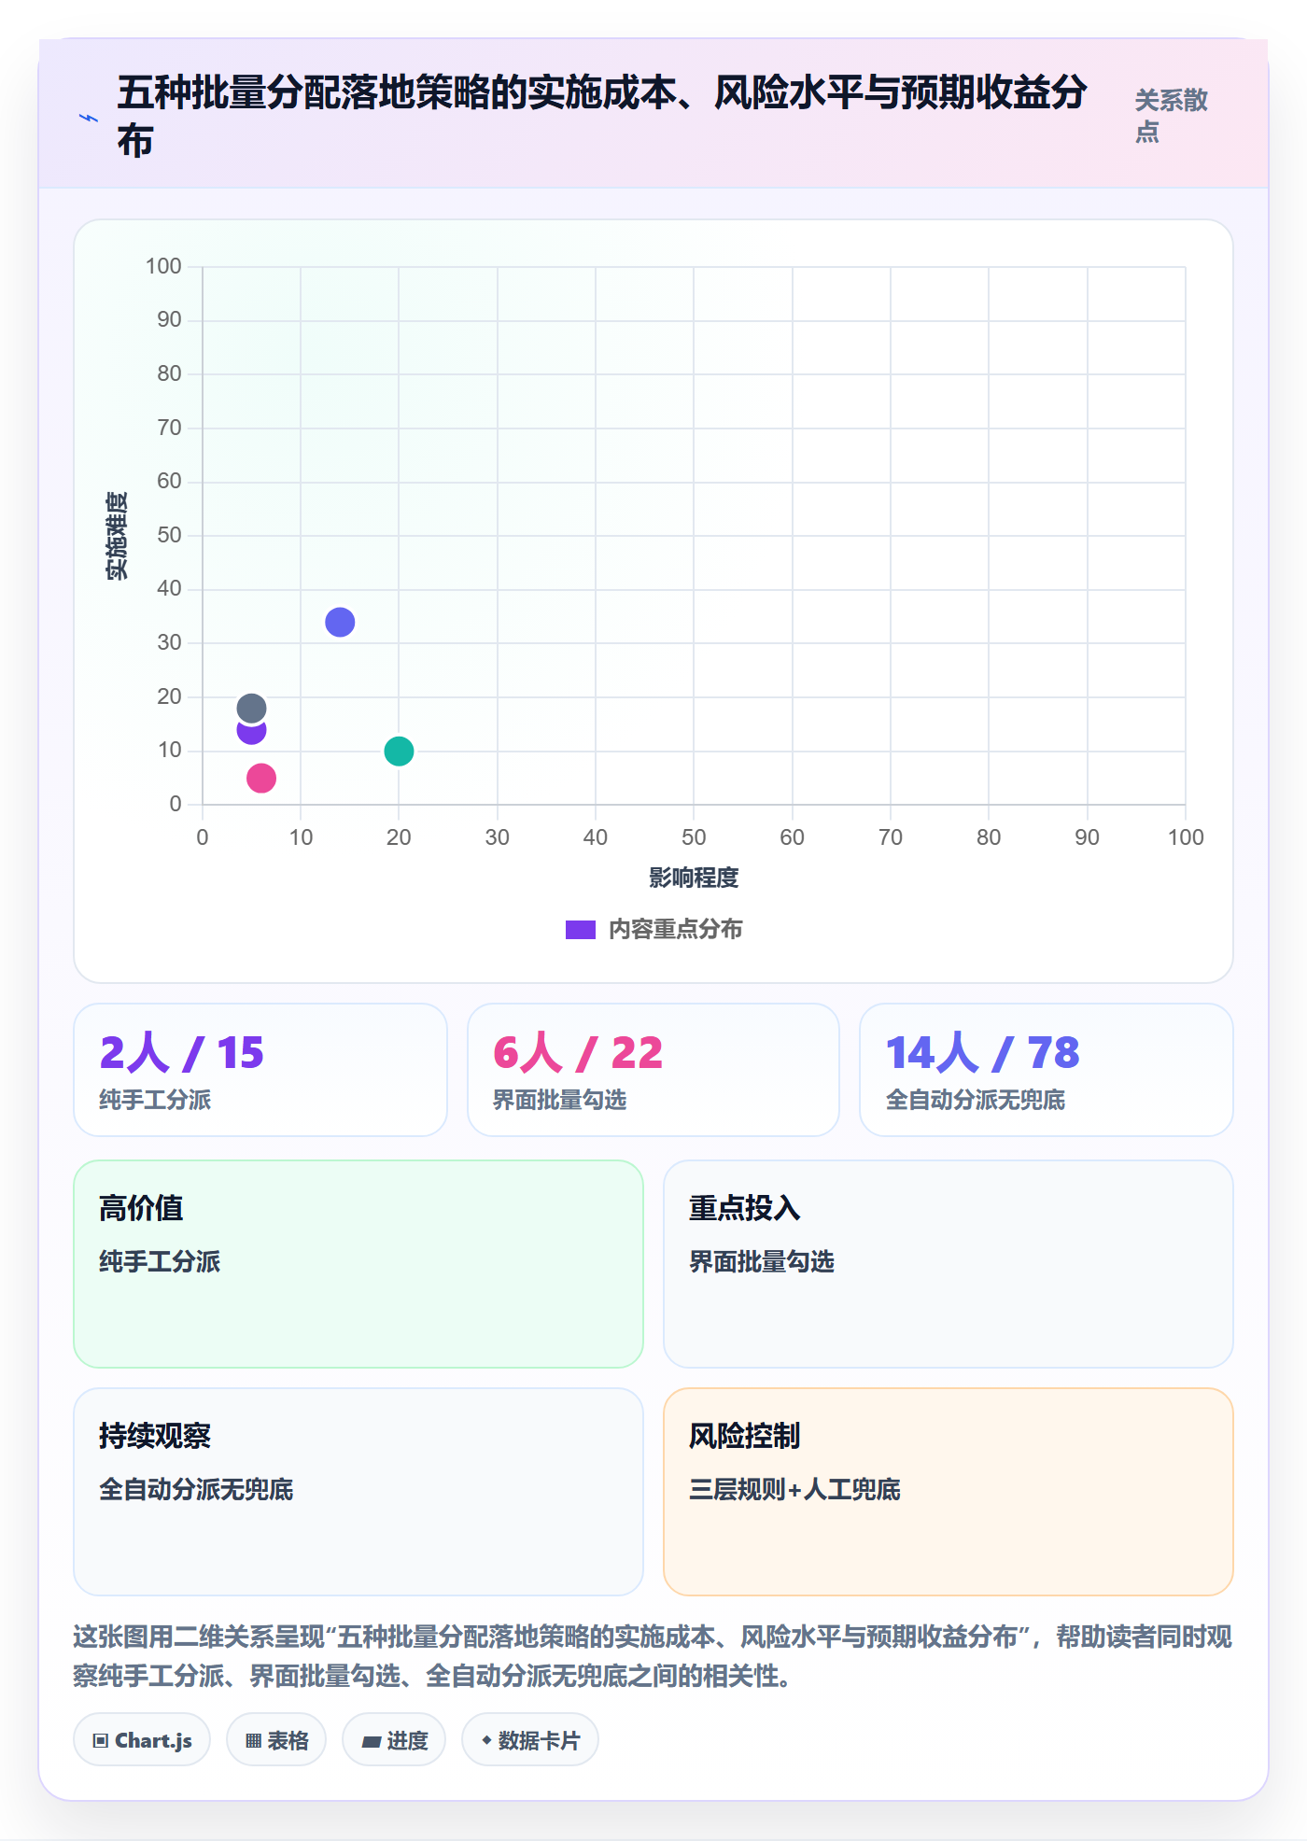Screen dimensions: 1307x1841
Task: Select the teal scatter point at 20
Action: point(399,751)
